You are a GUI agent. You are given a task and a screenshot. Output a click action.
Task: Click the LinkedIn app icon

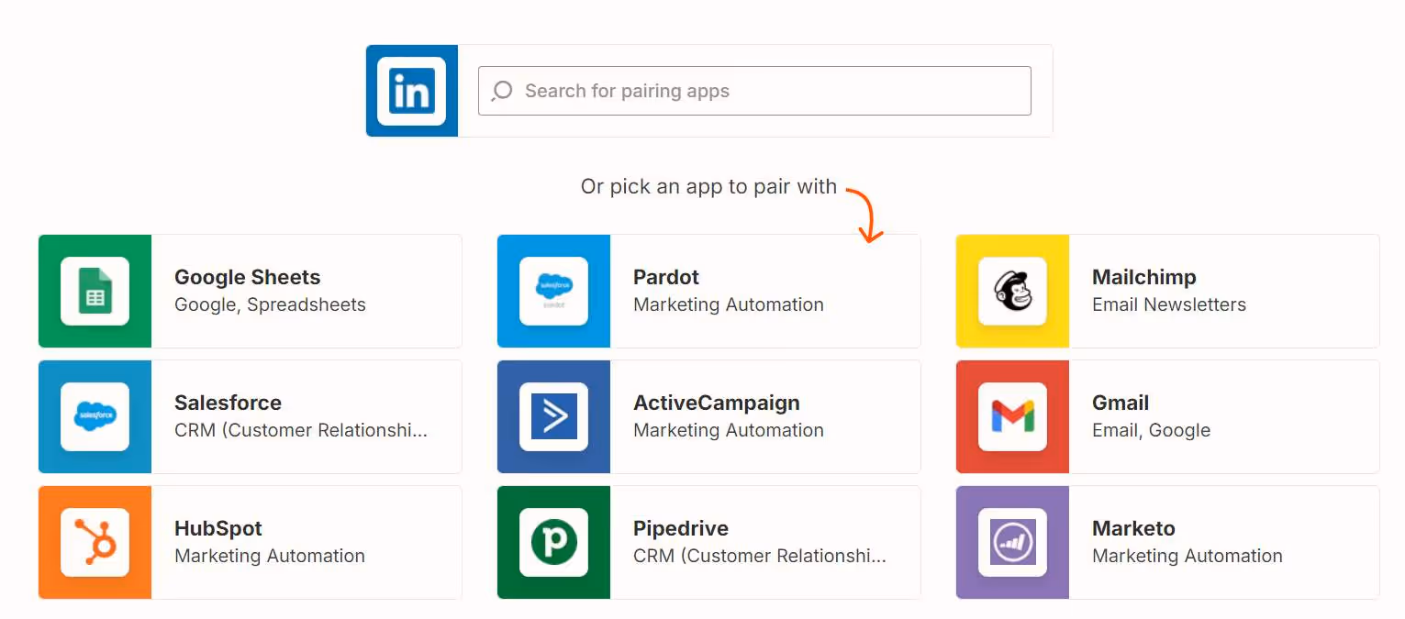411,91
